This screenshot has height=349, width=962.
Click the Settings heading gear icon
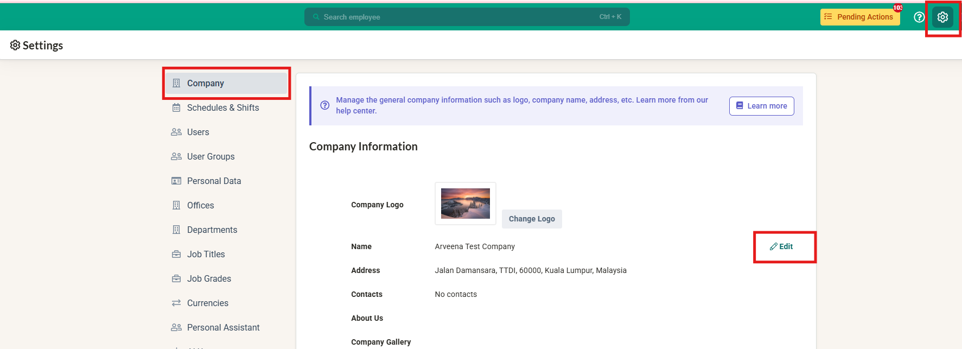click(x=15, y=45)
